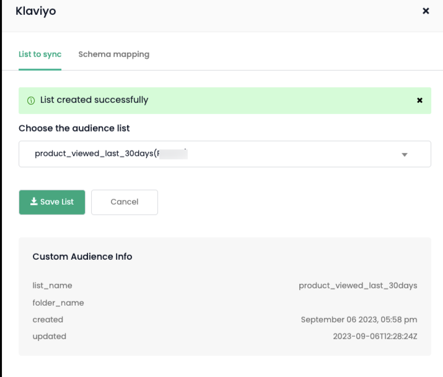This screenshot has height=377, width=443.
Task: Click the Cancel button
Action: coord(125,202)
